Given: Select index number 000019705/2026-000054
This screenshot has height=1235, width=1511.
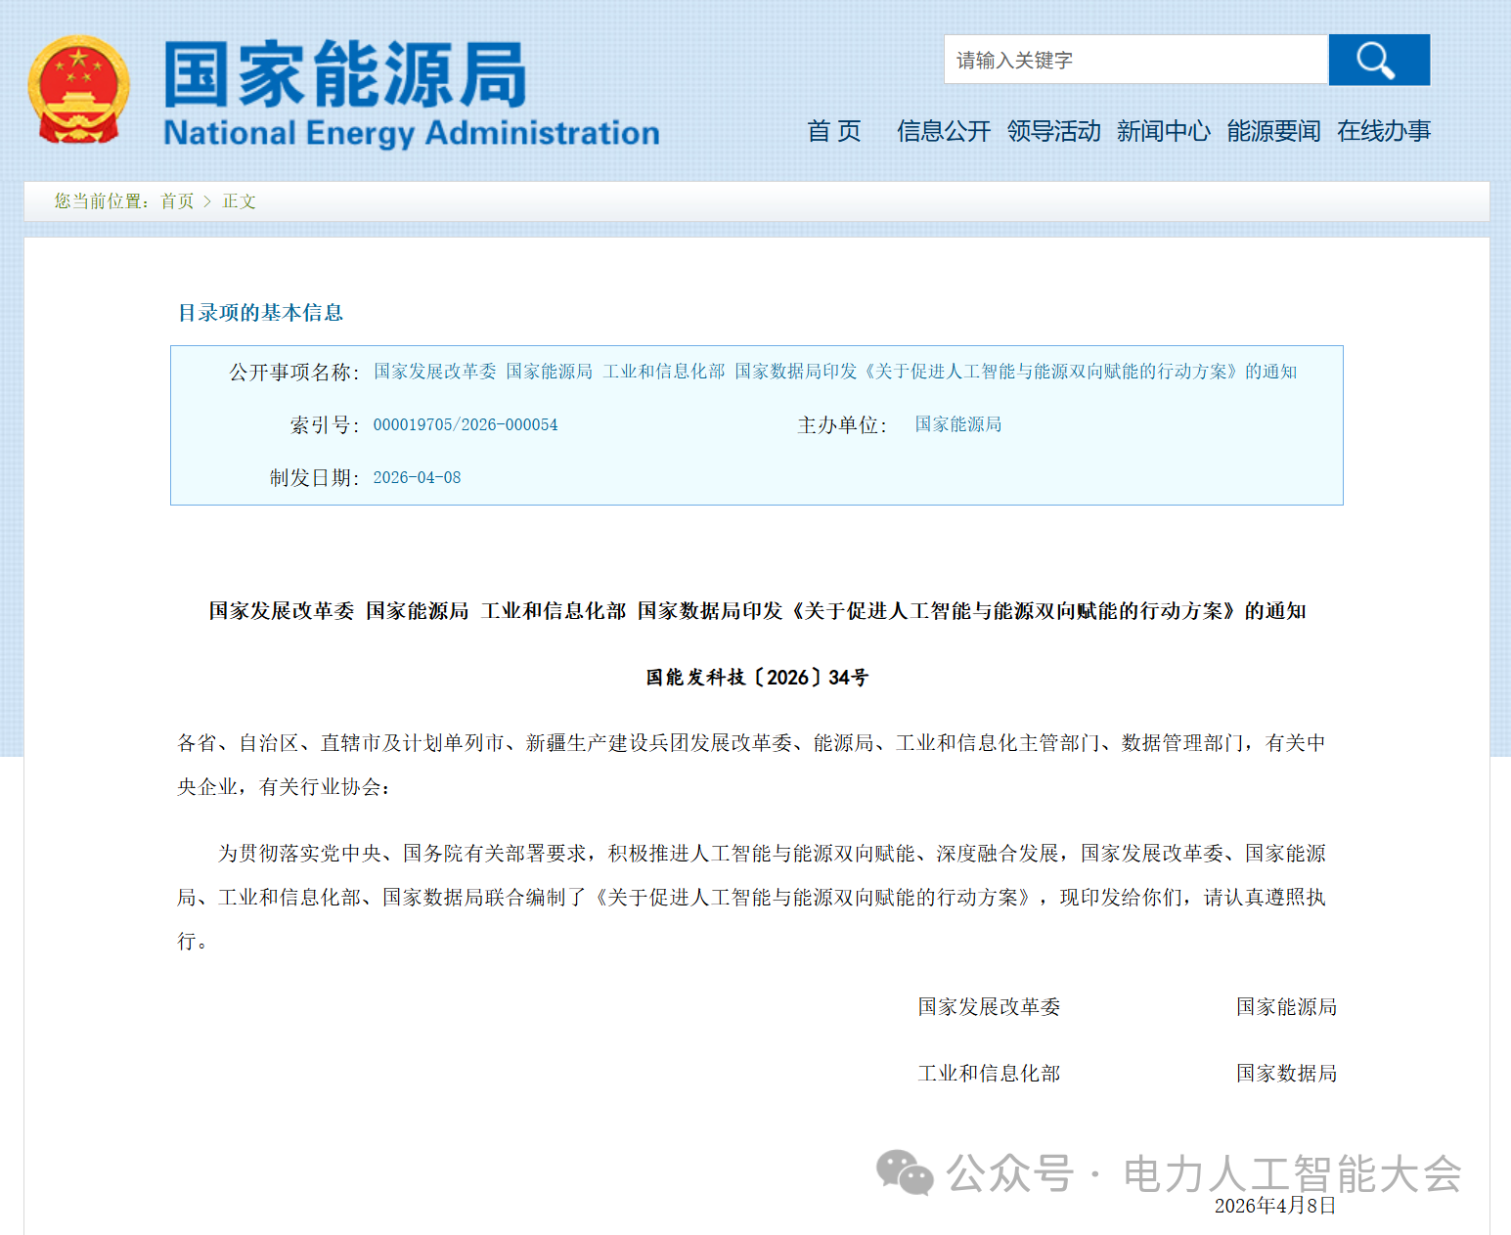Looking at the screenshot, I should [x=466, y=424].
